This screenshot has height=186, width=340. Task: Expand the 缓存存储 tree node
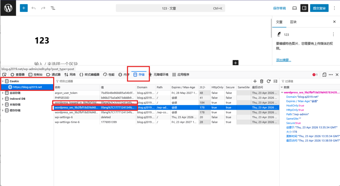tap(3, 110)
